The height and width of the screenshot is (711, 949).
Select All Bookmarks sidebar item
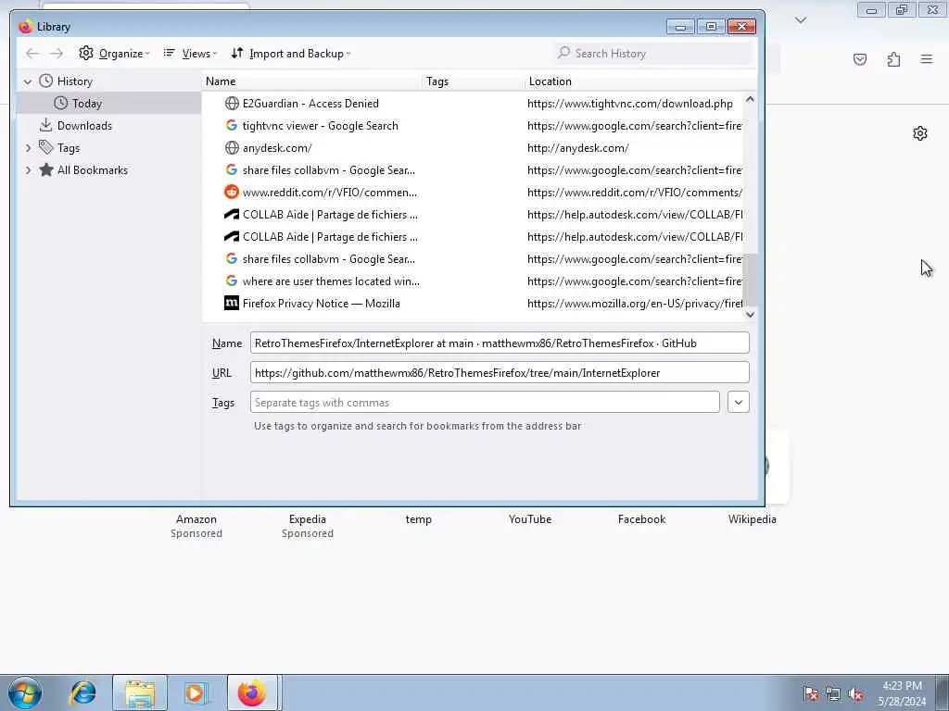93,170
